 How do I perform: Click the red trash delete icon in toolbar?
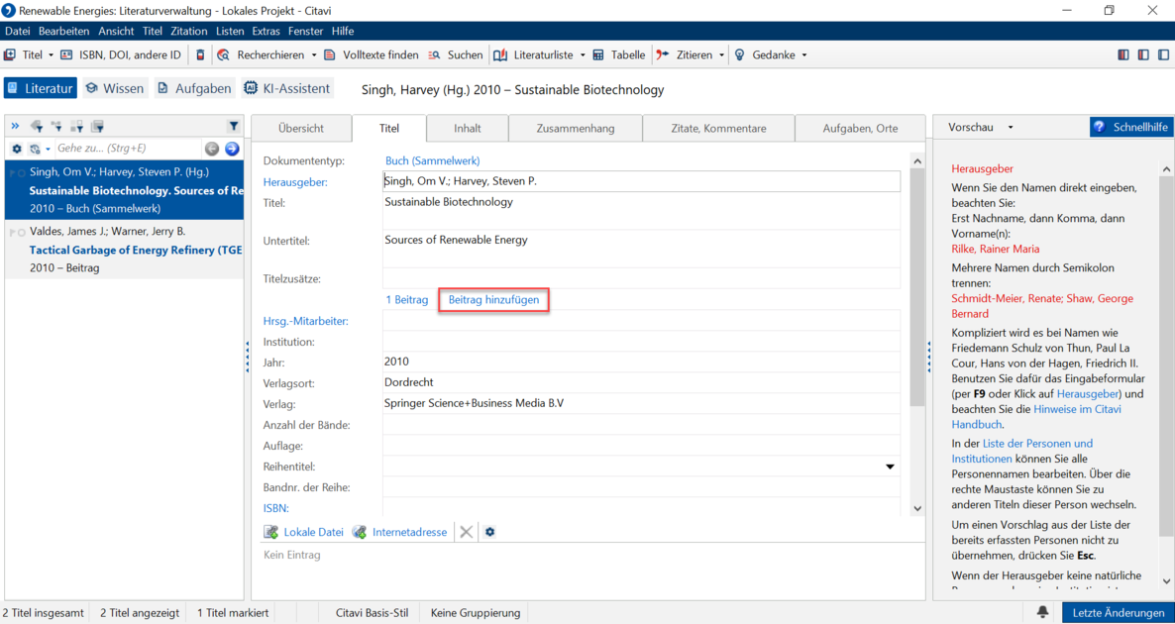[200, 54]
